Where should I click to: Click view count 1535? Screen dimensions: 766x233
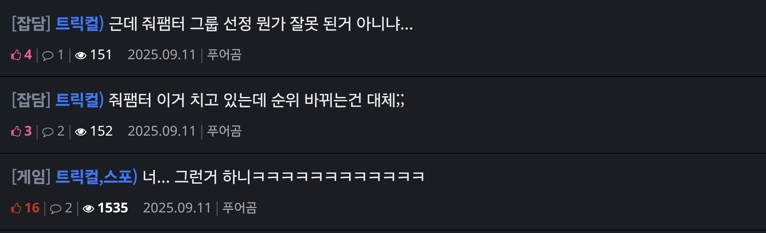pos(113,208)
